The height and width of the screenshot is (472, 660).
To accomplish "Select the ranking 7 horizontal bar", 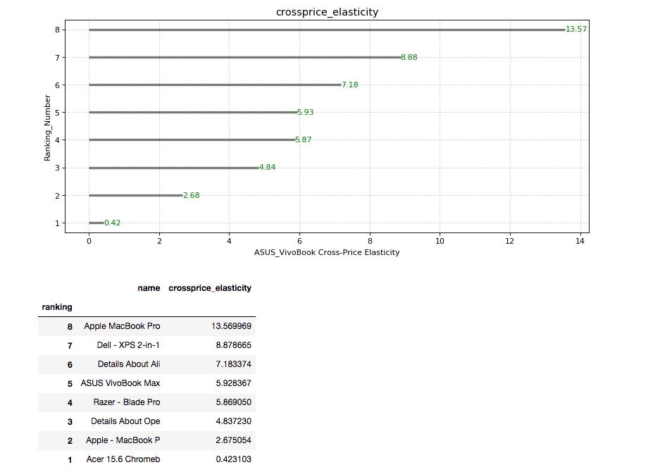I will pyautogui.click(x=245, y=57).
